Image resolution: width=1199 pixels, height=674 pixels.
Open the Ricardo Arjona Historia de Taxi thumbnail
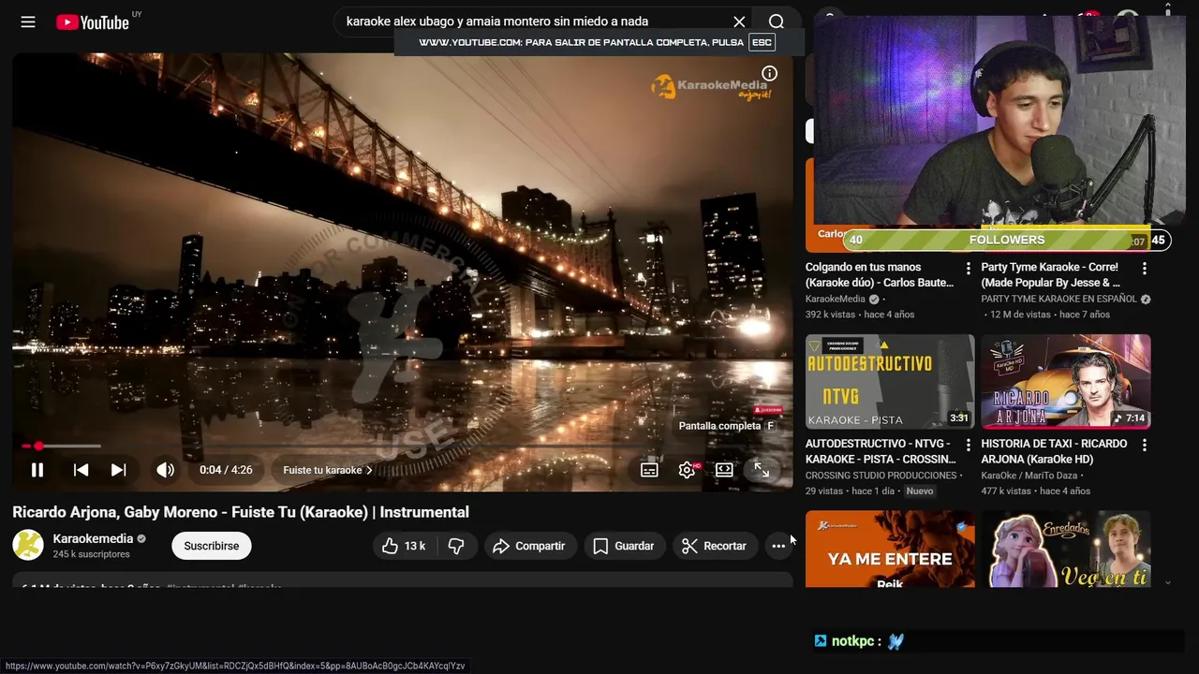tap(1066, 382)
